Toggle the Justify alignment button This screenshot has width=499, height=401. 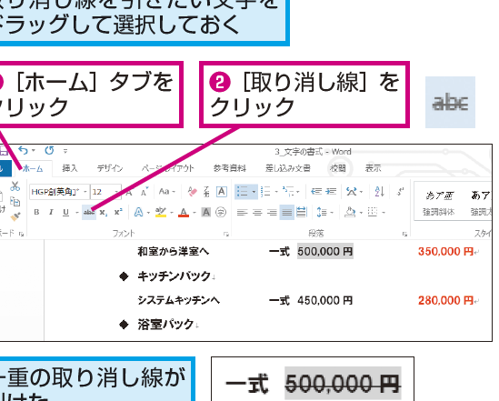tap(286, 212)
